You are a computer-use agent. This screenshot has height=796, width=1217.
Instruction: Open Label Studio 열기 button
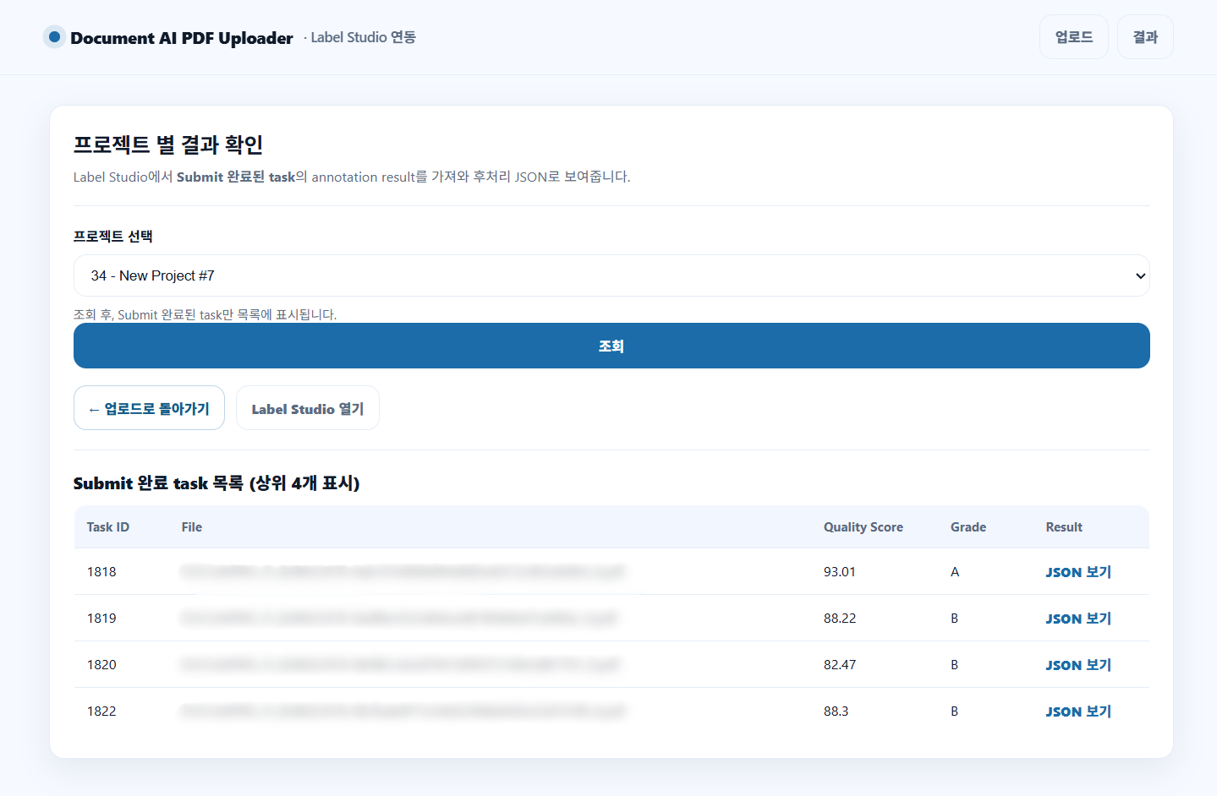tap(307, 408)
